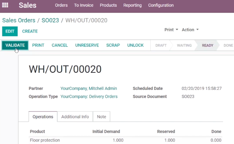The width and height of the screenshot is (234, 144).
Task: Open the To Invoice menu
Action: (84, 5)
